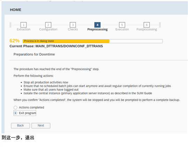Click roadmap step 1 box
This screenshot has height=147, width=188.
(x=24, y=25)
